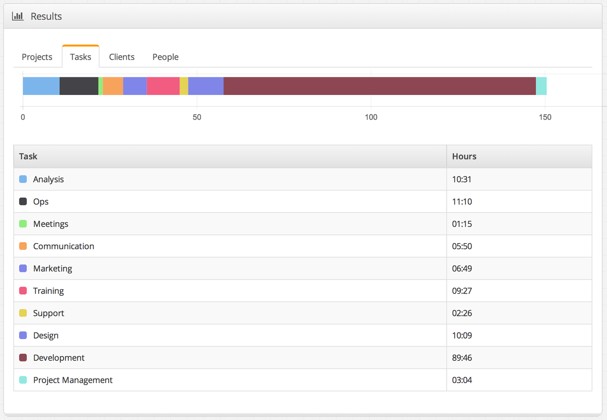Viewport: 607px width, 420px height.
Task: Click the 02:26 hours value
Action: coord(462,313)
